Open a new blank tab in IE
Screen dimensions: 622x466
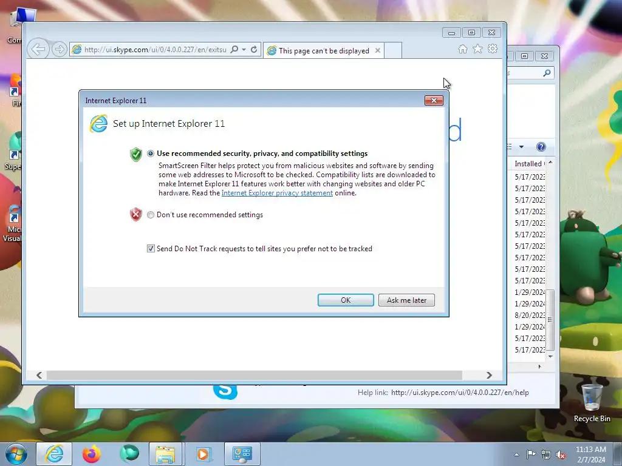click(393, 51)
